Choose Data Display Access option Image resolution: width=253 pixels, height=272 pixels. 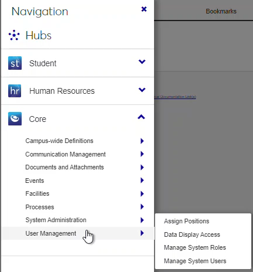click(192, 234)
